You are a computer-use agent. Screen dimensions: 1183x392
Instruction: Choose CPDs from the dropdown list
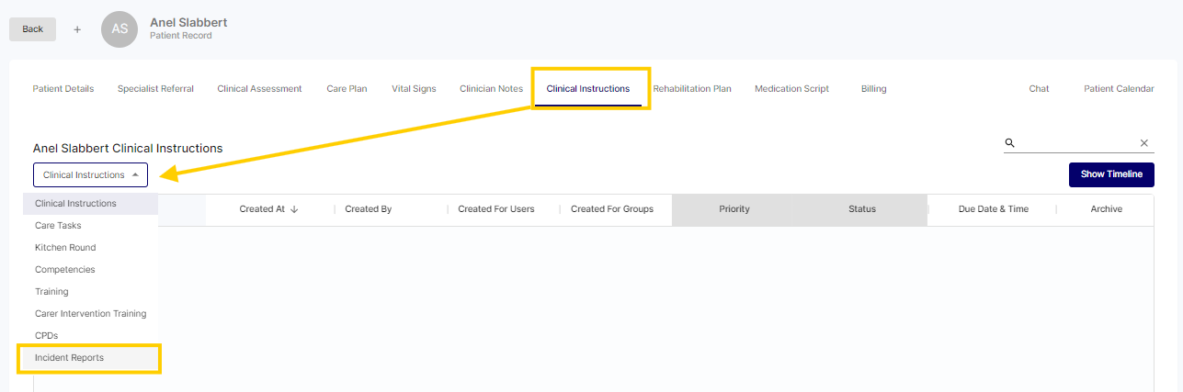[x=46, y=336]
